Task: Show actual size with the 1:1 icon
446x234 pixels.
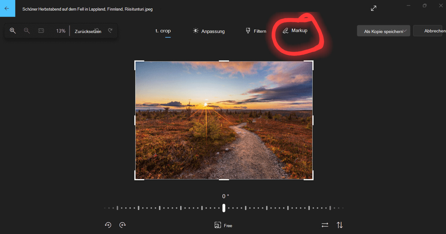Action: click(x=41, y=30)
